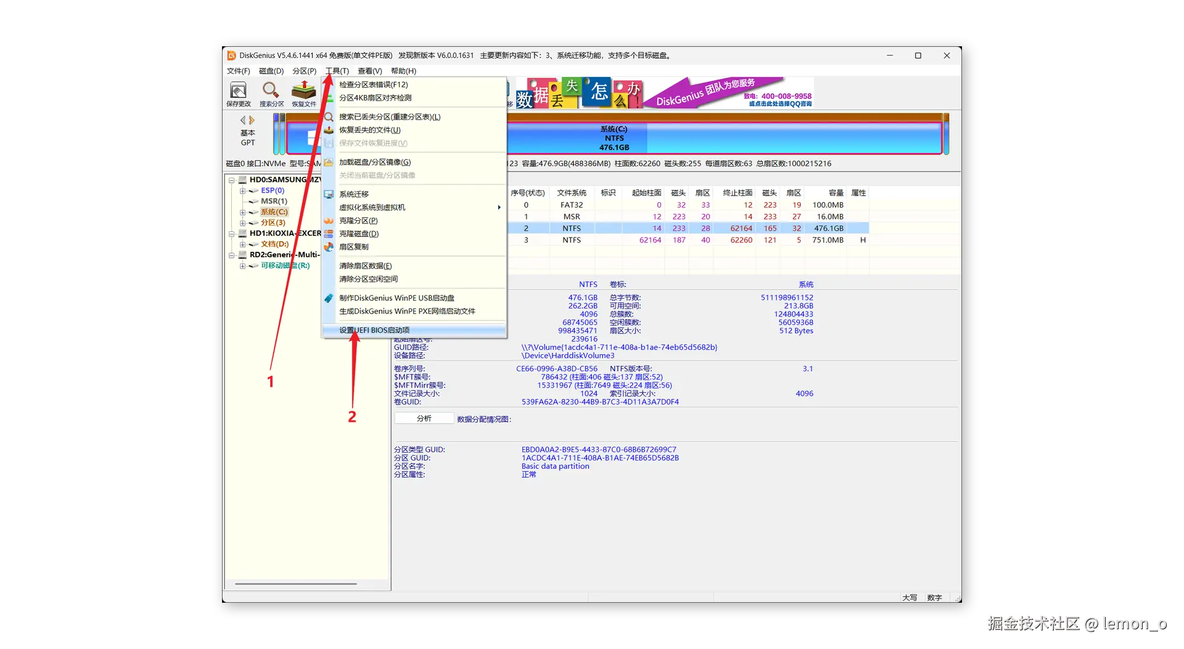Expand the 系统(C:) tree node
This screenshot has width=1184, height=649.
coord(242,212)
